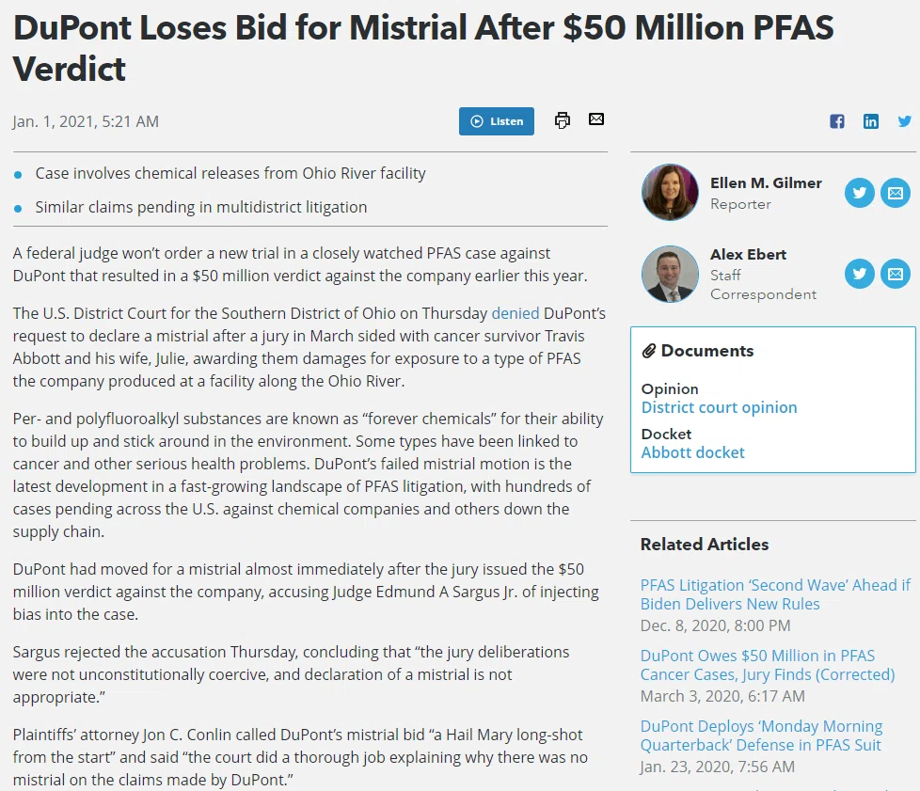Click the Ellen M. Gilmer author name

pos(766,183)
